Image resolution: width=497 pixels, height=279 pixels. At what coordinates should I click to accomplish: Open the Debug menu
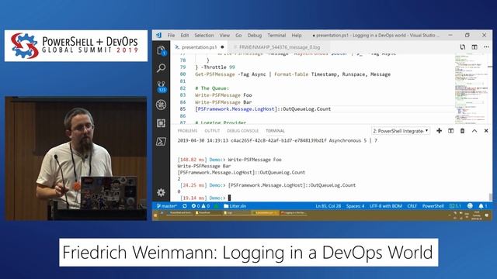[255, 36]
